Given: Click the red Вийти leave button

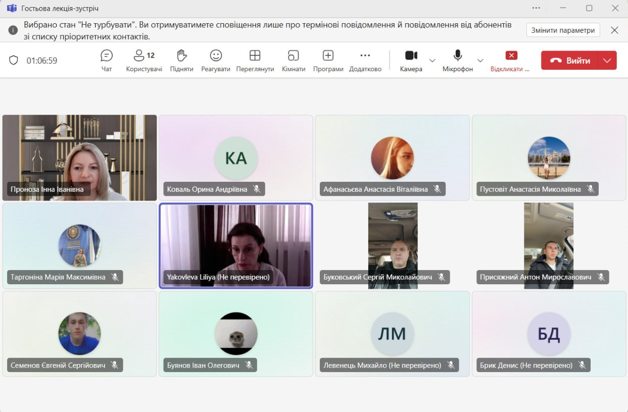Looking at the screenshot, I should (570, 61).
